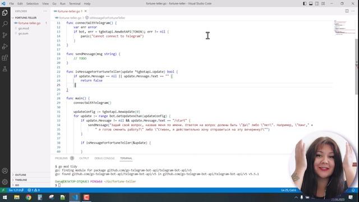
Task: Open the Run menu
Action: click(x=63, y=4)
